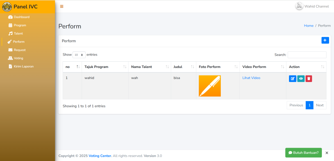Click the teal eye view icon

click(x=301, y=78)
